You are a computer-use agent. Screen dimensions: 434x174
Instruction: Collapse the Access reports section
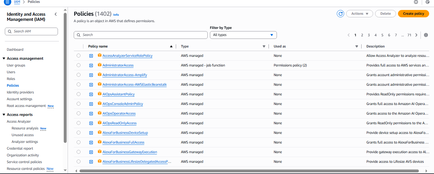[4, 115]
